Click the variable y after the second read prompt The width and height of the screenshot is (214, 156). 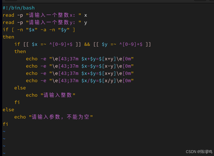[x=86, y=23]
